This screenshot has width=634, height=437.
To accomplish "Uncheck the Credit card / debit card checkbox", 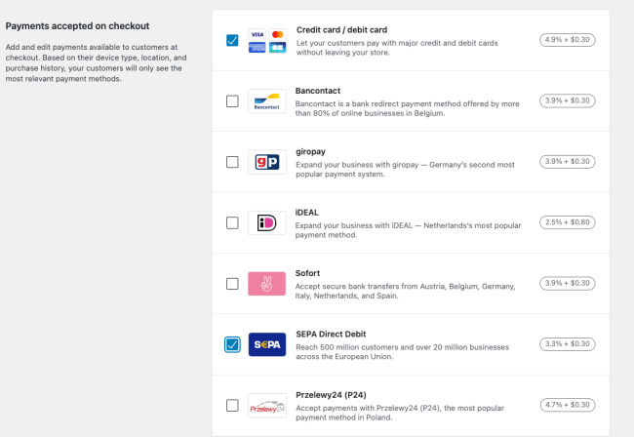I will [232, 40].
